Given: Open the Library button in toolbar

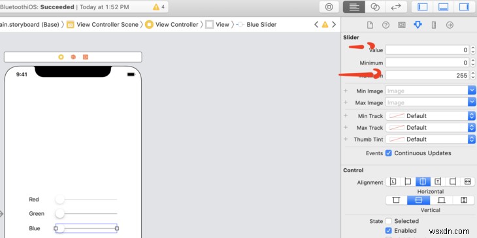Looking at the screenshot, I should (329, 7).
